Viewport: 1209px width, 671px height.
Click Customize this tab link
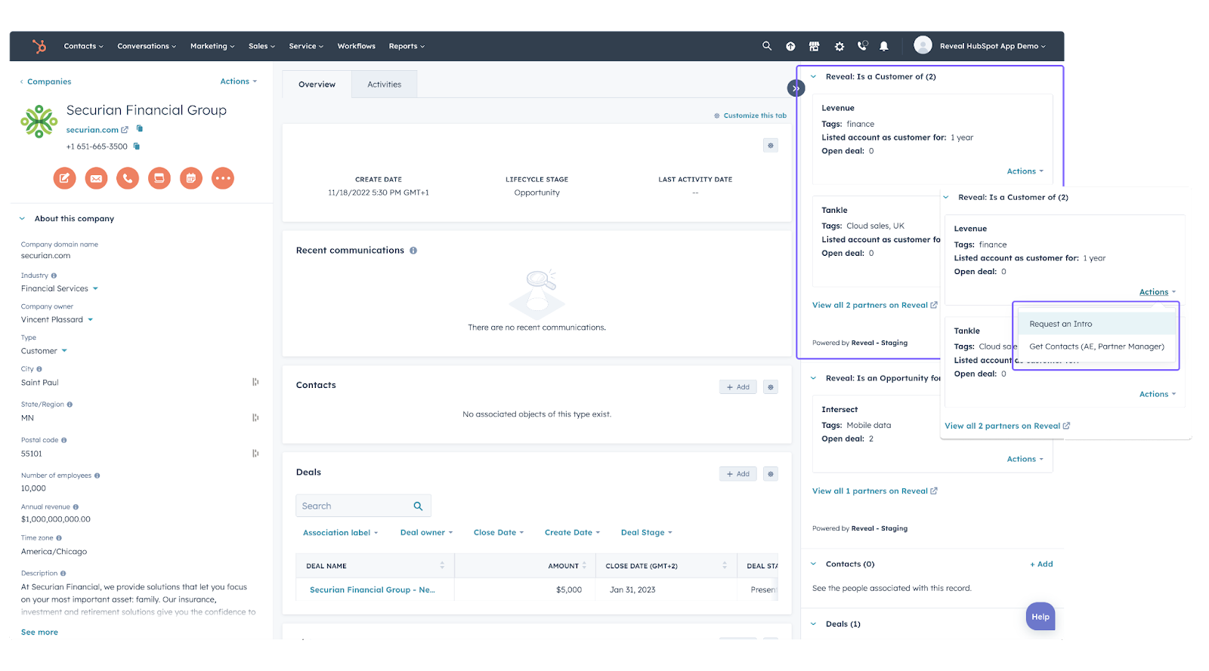point(750,115)
